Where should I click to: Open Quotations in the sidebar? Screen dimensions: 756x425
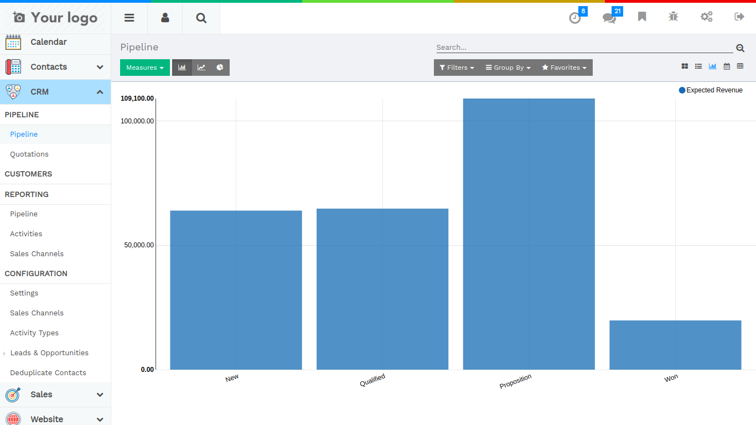(29, 154)
